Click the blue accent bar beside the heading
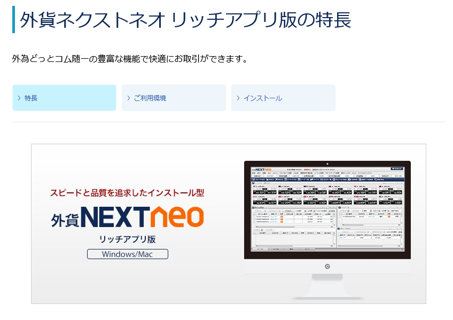The image size is (453, 320). 13,20
